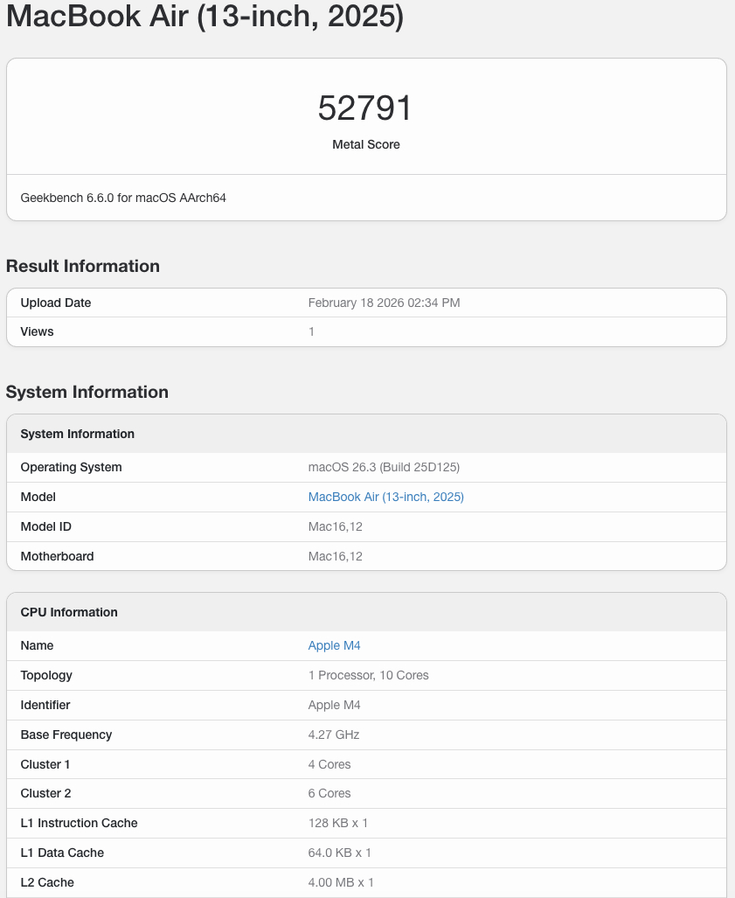Click the Base Frequency value 4.27 GHz
This screenshot has width=735, height=898.
click(x=332, y=734)
